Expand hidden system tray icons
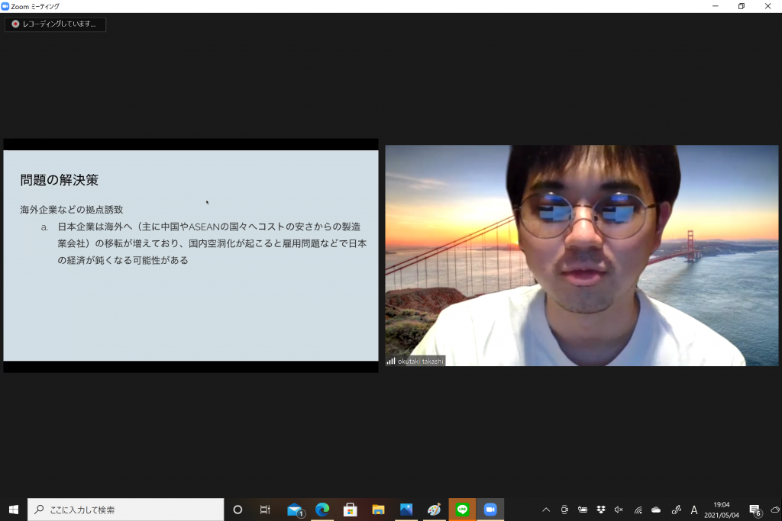Viewport: 782px width, 521px height. click(x=546, y=510)
